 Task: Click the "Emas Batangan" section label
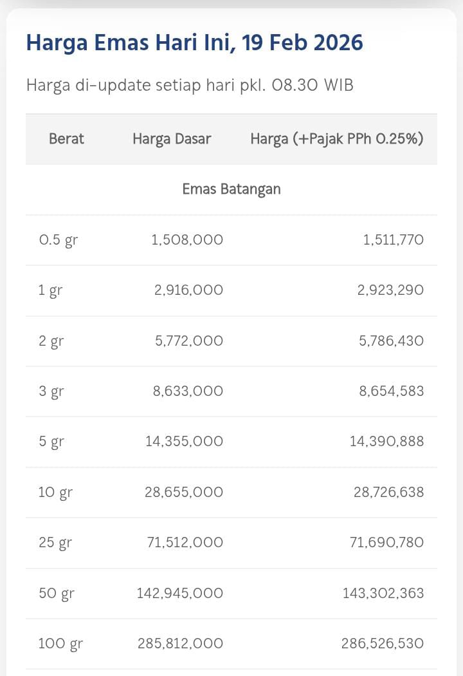[x=232, y=189]
